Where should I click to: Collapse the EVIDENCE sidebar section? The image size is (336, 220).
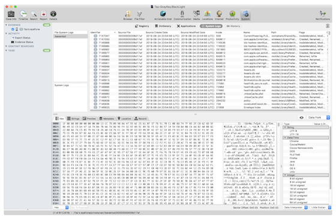tap(6, 25)
